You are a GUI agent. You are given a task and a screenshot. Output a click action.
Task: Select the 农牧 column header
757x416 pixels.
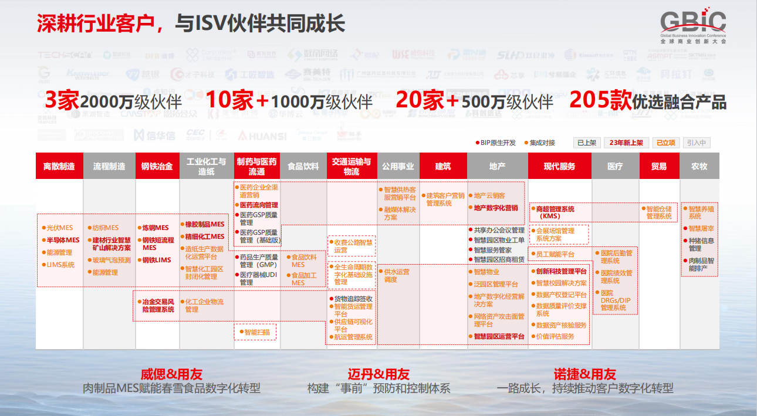click(699, 166)
